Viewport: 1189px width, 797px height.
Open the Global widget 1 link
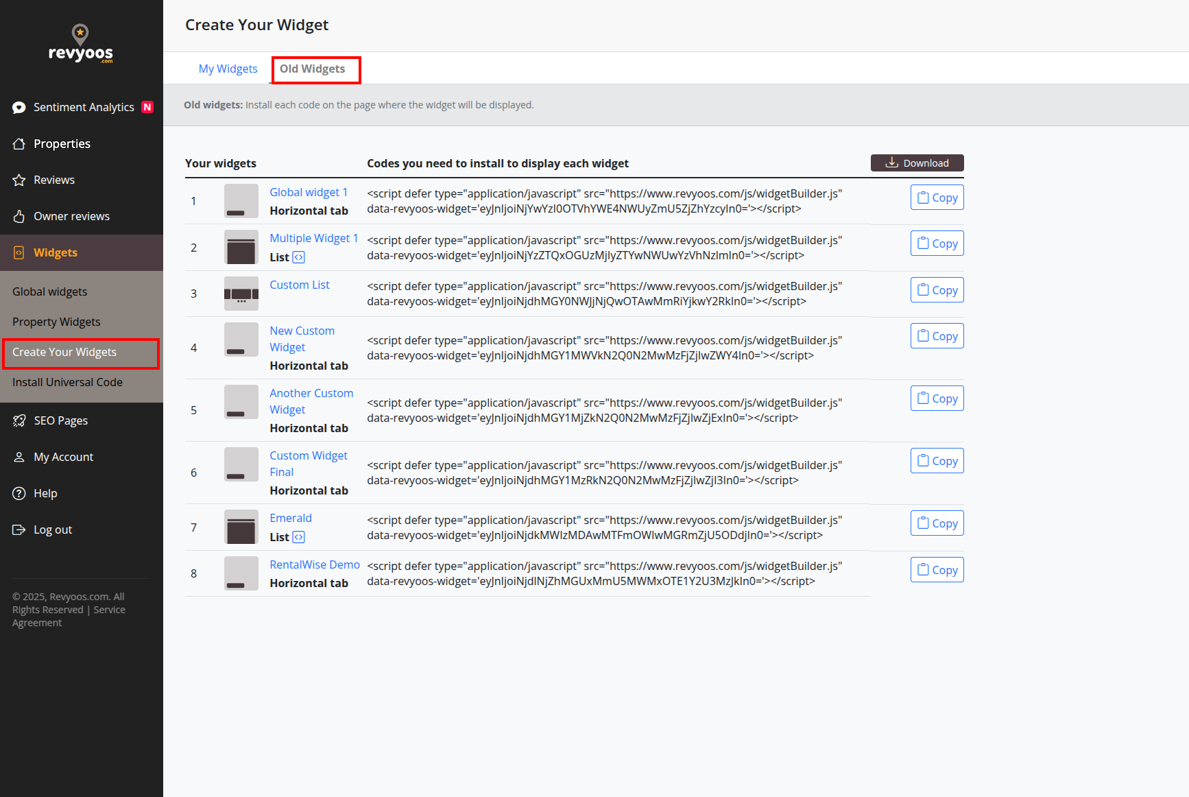tap(309, 192)
